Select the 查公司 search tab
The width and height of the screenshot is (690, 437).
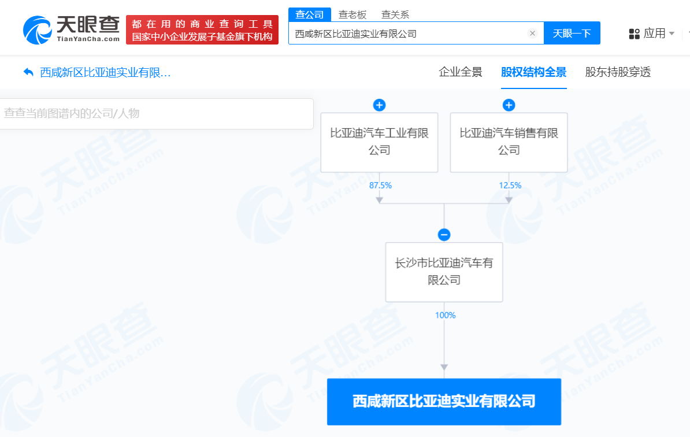click(309, 14)
